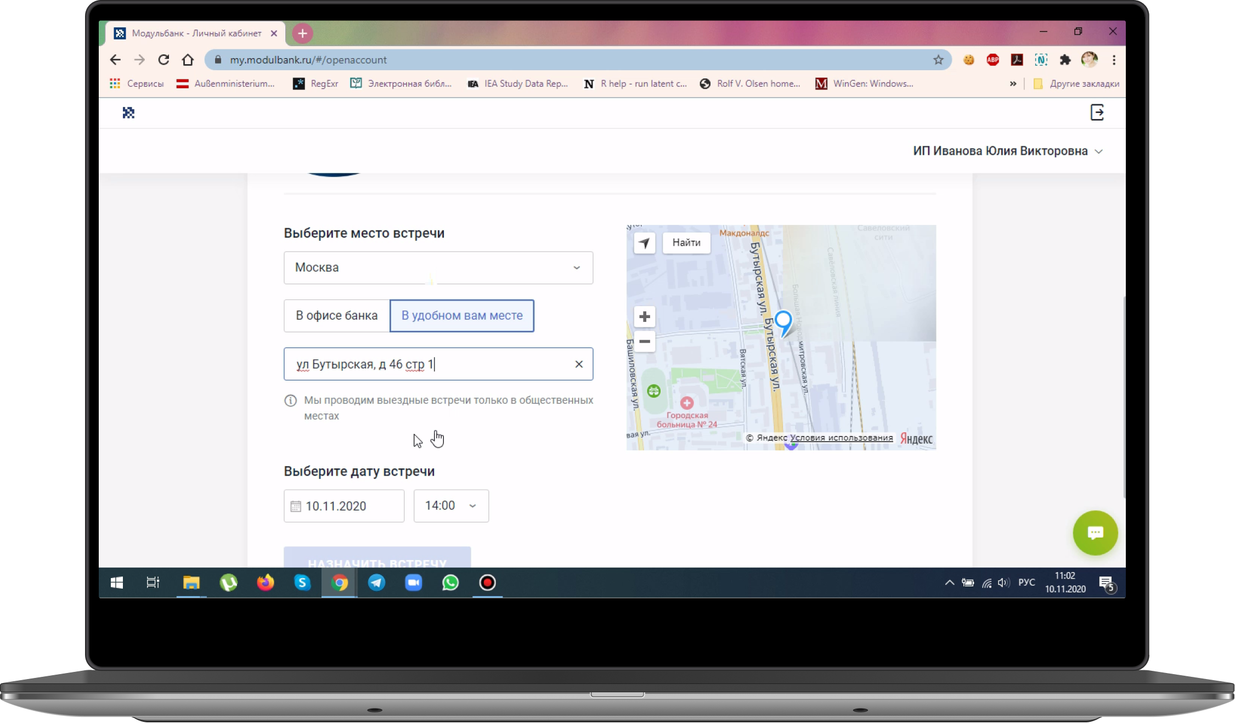Open the date picker field 10.11.2020
Screen dimensions: 1235x724
(344, 506)
